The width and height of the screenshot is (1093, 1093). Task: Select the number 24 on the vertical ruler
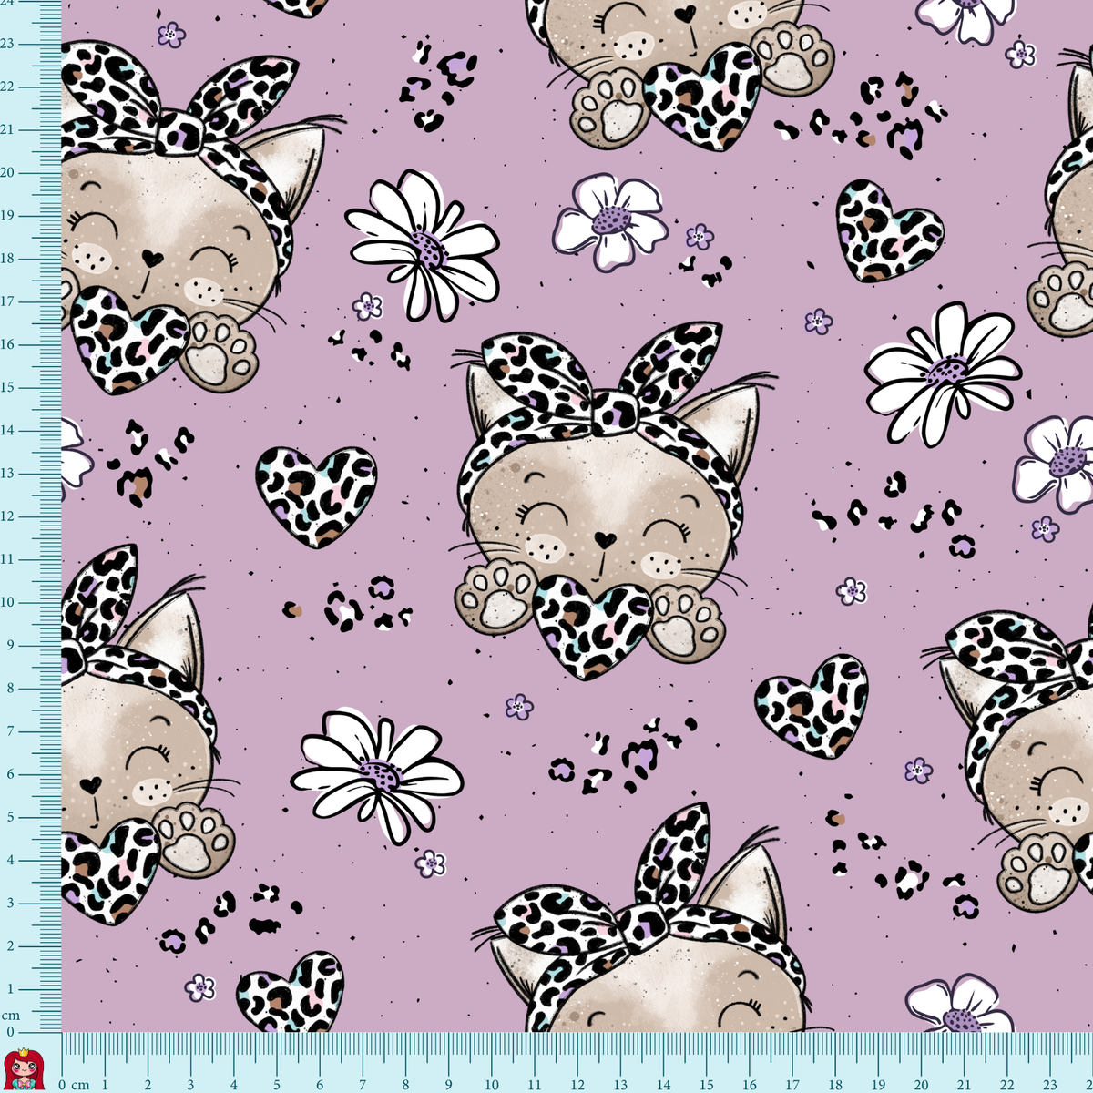pyautogui.click(x=7, y=3)
